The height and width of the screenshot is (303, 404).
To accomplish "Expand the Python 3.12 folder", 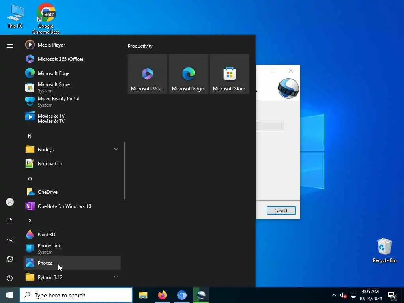I will click(72, 277).
